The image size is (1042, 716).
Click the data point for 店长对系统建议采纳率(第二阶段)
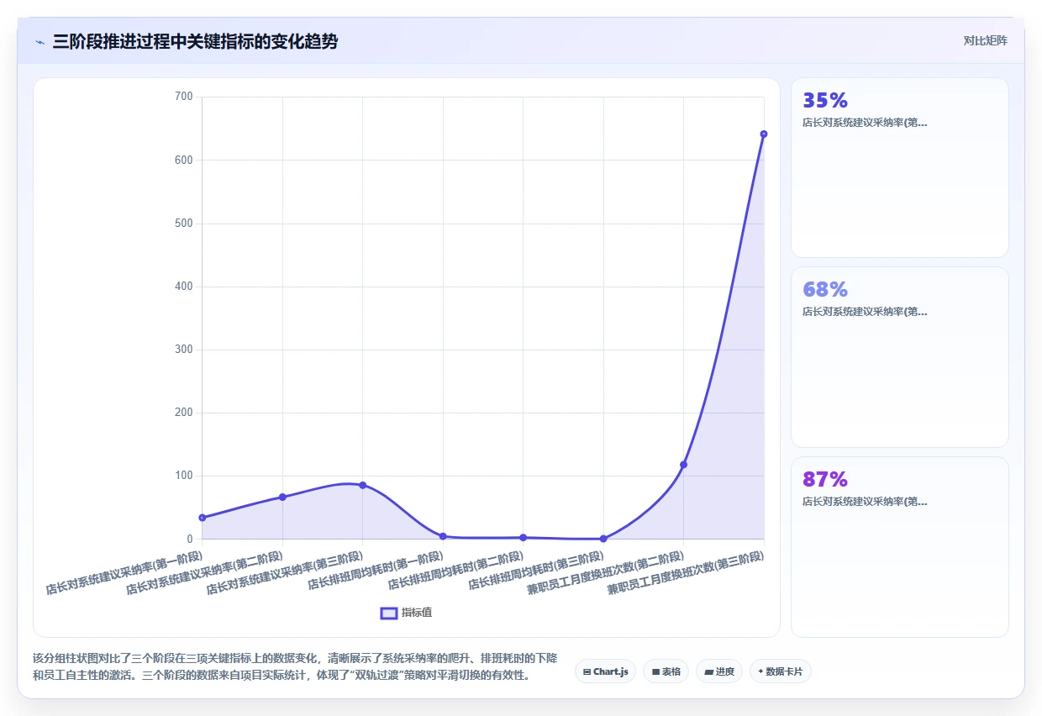(282, 498)
